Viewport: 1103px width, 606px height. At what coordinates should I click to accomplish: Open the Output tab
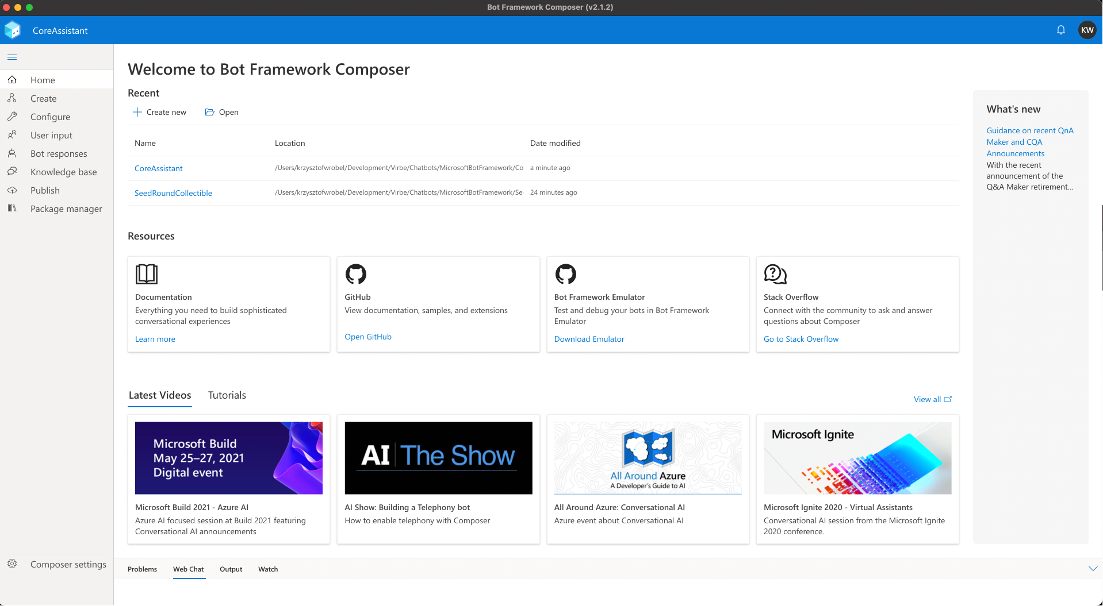tap(231, 569)
